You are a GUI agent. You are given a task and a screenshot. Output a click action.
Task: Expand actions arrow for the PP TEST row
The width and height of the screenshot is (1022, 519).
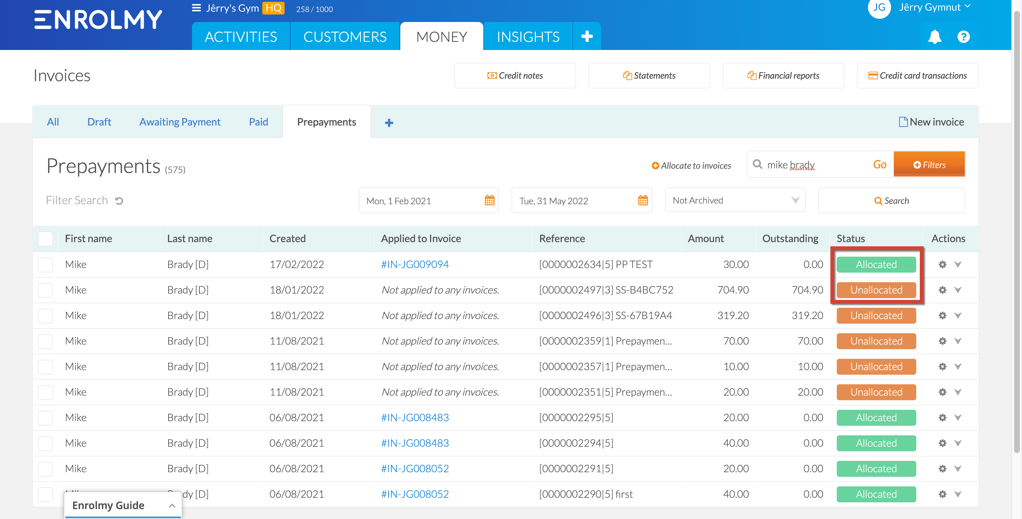(x=958, y=264)
